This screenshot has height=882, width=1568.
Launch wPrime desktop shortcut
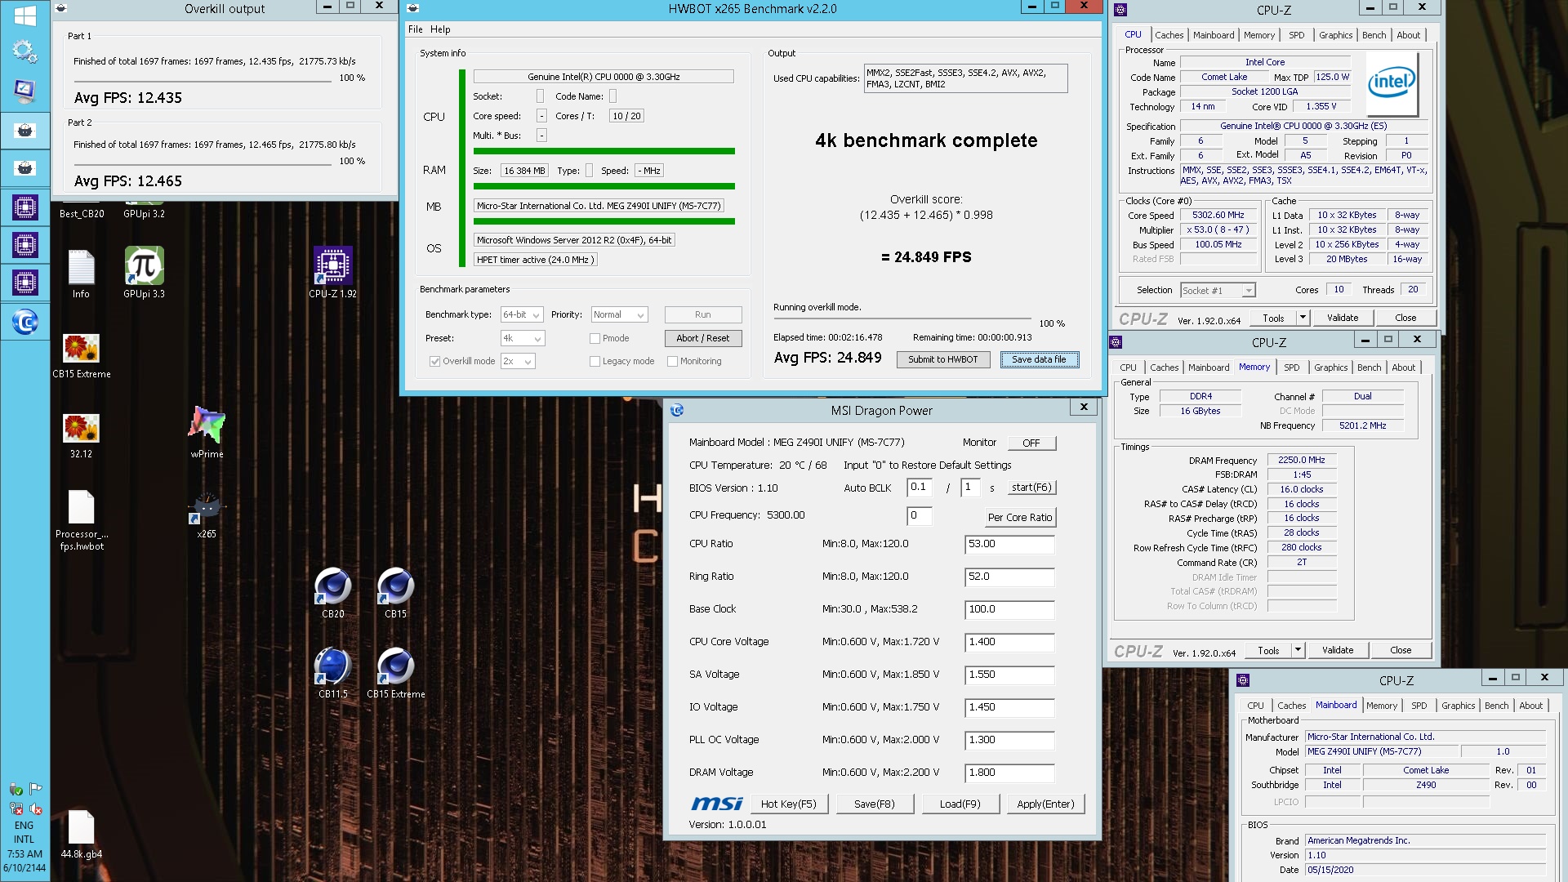tap(207, 433)
